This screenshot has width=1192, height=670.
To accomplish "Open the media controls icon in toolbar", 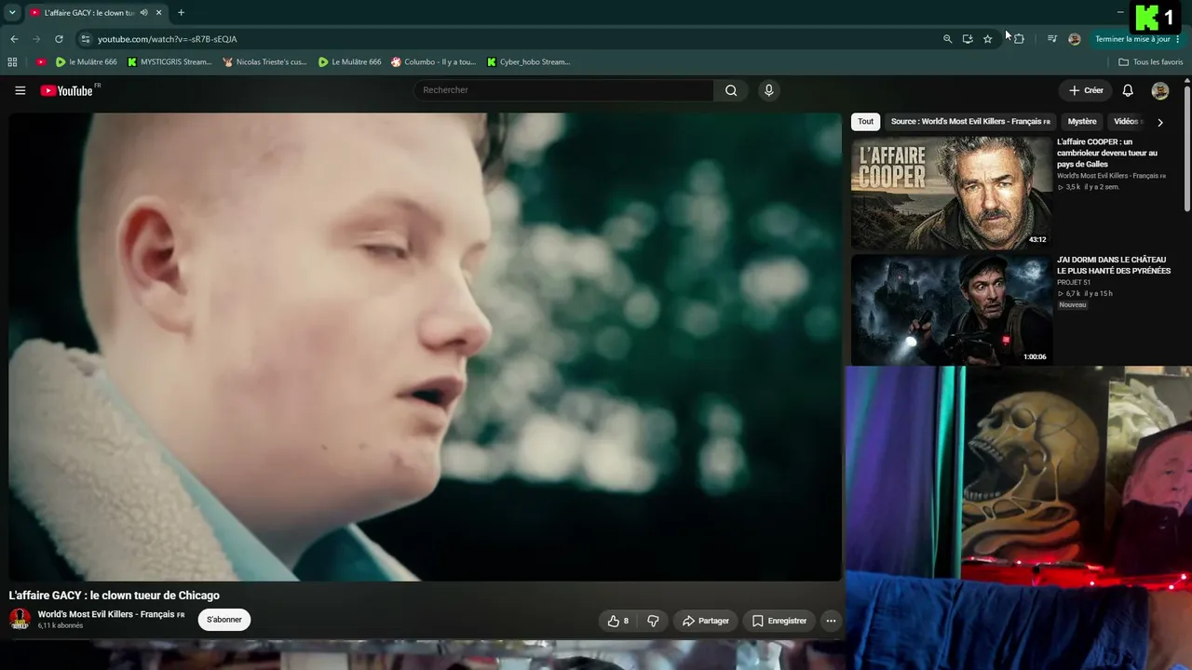I will click(x=1052, y=39).
